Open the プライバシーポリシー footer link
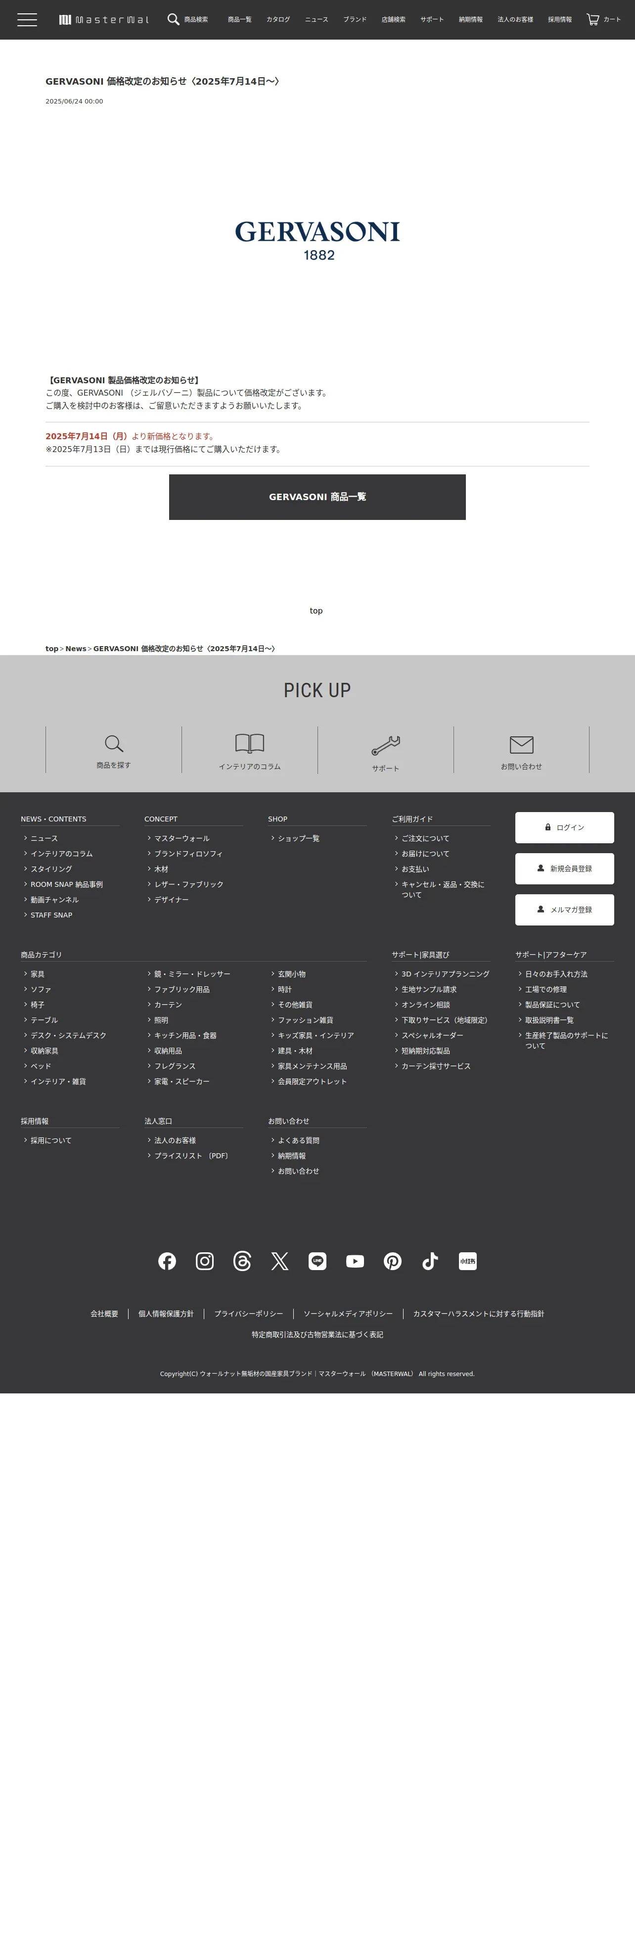The height and width of the screenshot is (1947, 635). coord(248,1314)
